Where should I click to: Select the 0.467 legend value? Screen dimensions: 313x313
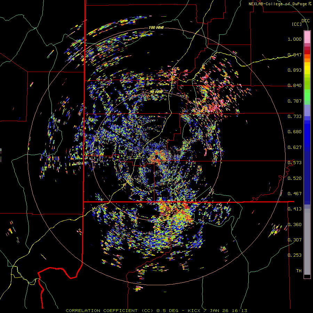295,194
